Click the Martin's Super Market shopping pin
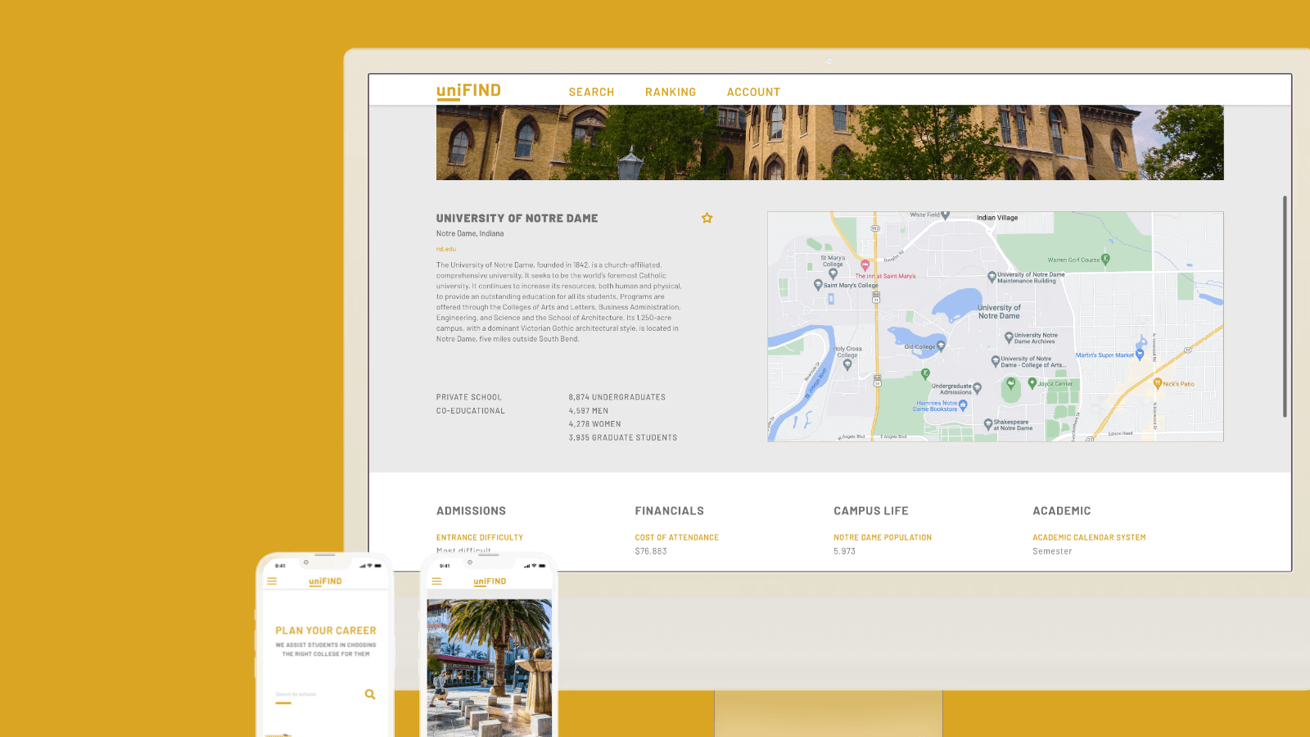The width and height of the screenshot is (1310, 737). pyautogui.click(x=1140, y=355)
